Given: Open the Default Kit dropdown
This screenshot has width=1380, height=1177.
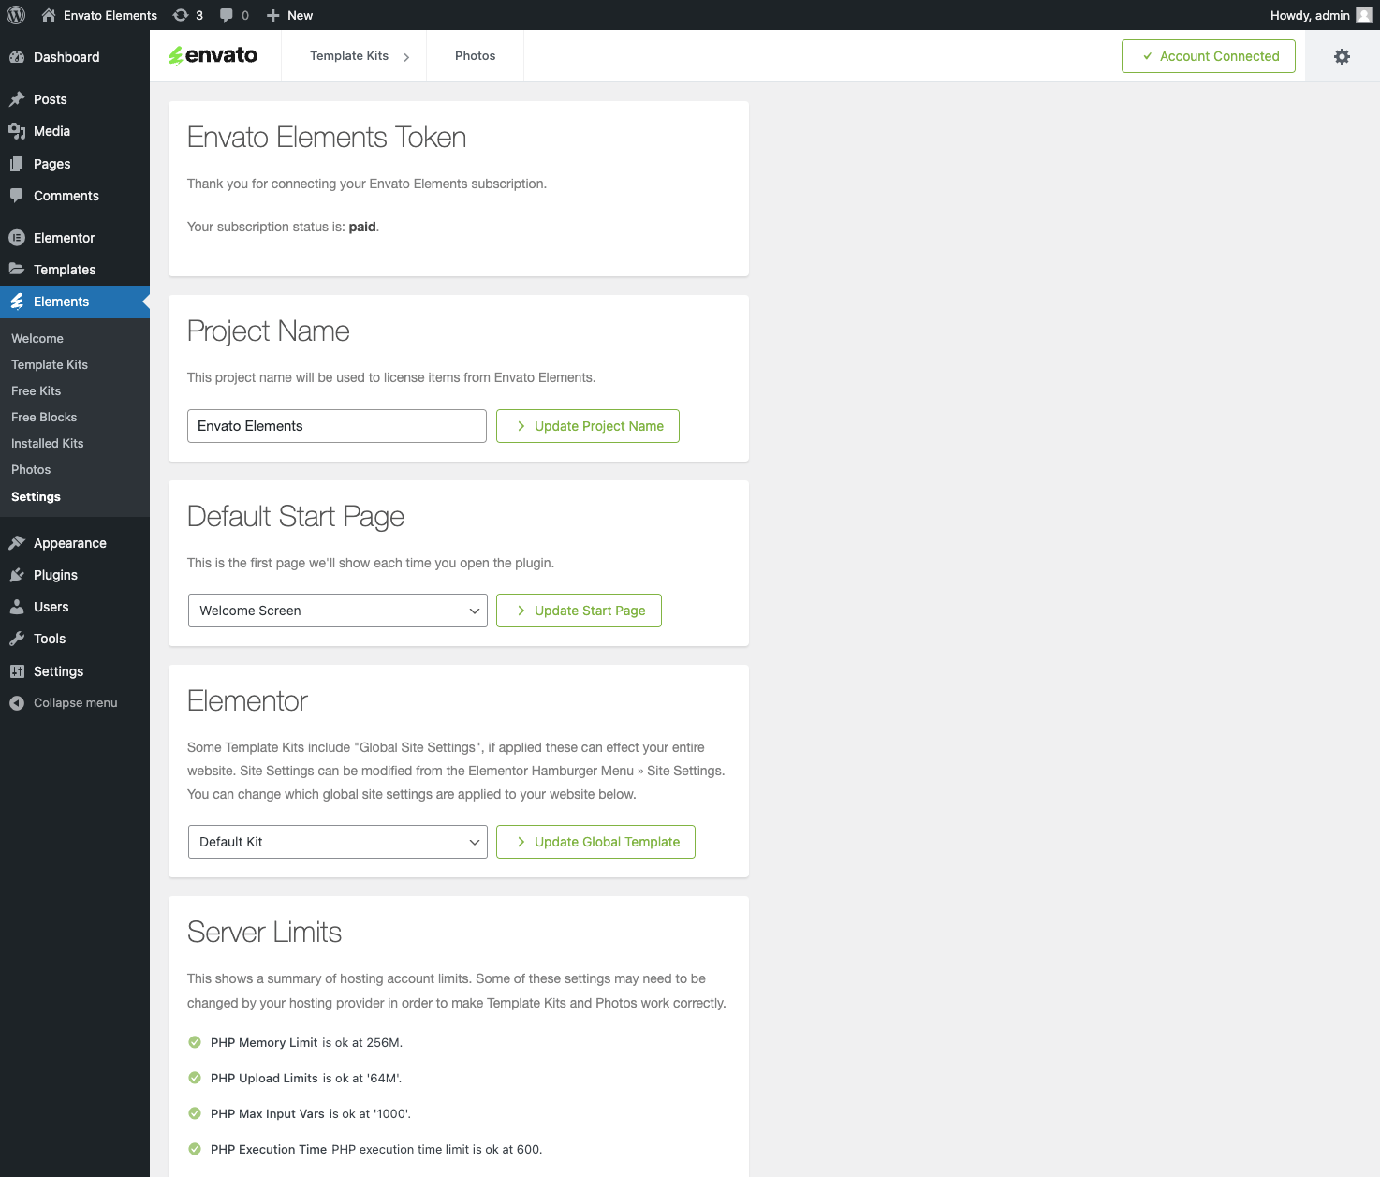Looking at the screenshot, I should tap(338, 842).
